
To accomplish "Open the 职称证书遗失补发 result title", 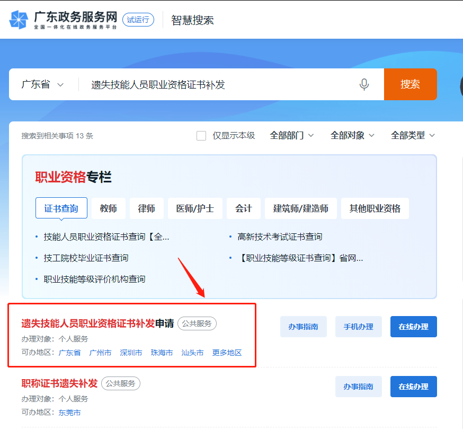I will pyautogui.click(x=59, y=383).
